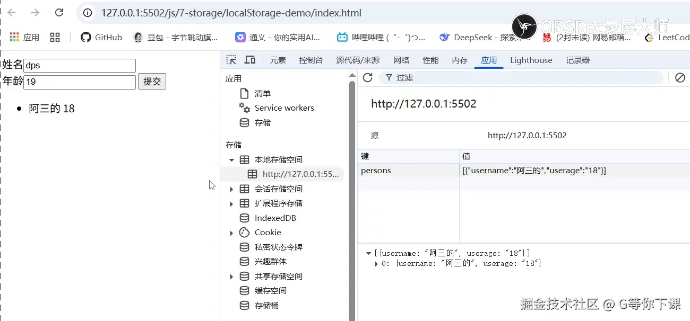
Task: Click the 会话存储空间 table icon
Action: pos(244,189)
